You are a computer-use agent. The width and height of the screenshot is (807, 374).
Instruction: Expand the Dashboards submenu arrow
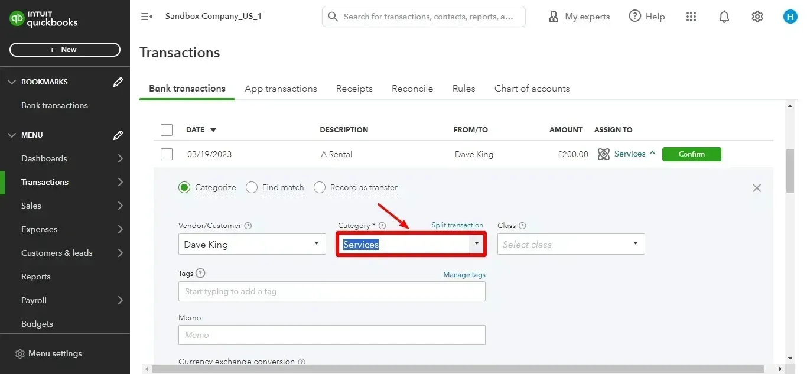[120, 158]
